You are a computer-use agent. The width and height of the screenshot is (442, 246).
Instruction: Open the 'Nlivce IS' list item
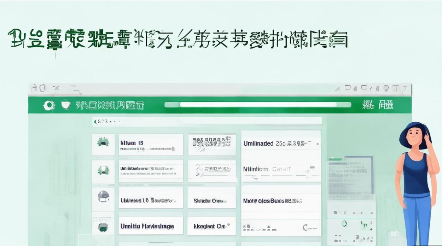(151, 144)
